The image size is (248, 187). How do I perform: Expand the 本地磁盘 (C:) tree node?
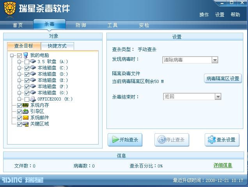coord(19,68)
